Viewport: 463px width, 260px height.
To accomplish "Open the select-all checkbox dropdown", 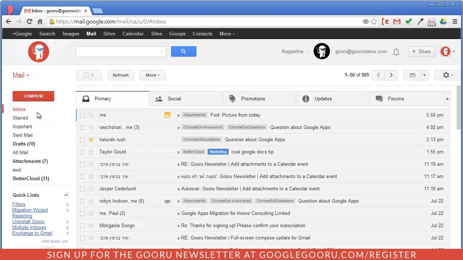I will (x=92, y=75).
